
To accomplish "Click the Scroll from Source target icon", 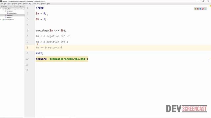I will pyautogui.click(x=15, y=6).
